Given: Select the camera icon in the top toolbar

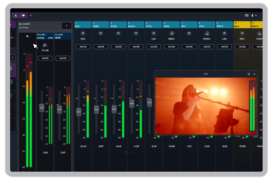Looking at the screenshot, I should click(x=23, y=15).
